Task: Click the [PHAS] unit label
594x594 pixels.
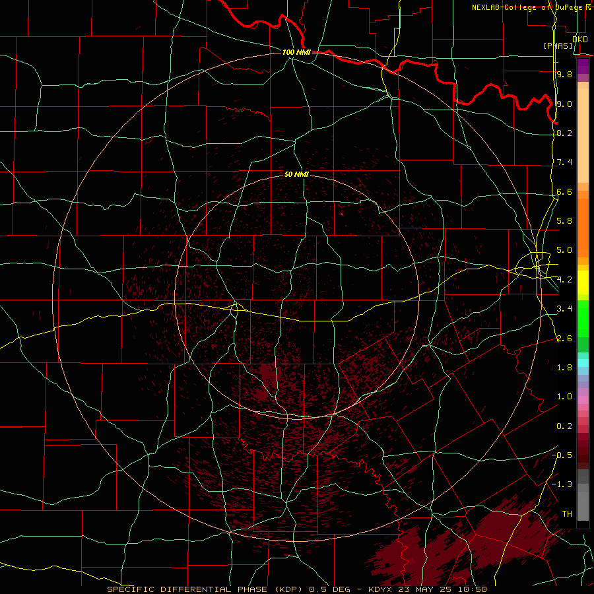Action: click(558, 46)
